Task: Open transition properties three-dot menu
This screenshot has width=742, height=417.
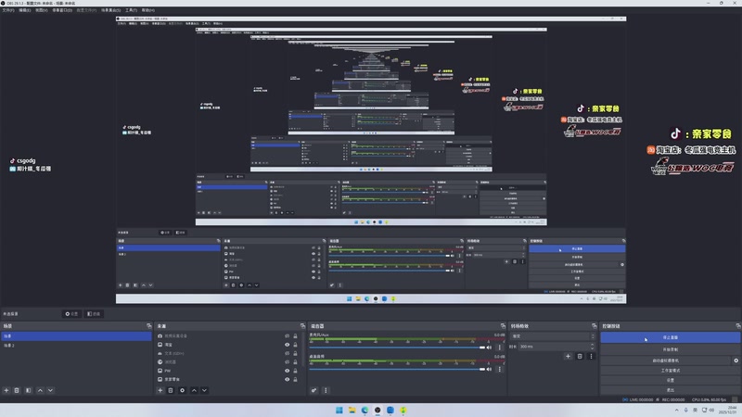Action: [591, 356]
